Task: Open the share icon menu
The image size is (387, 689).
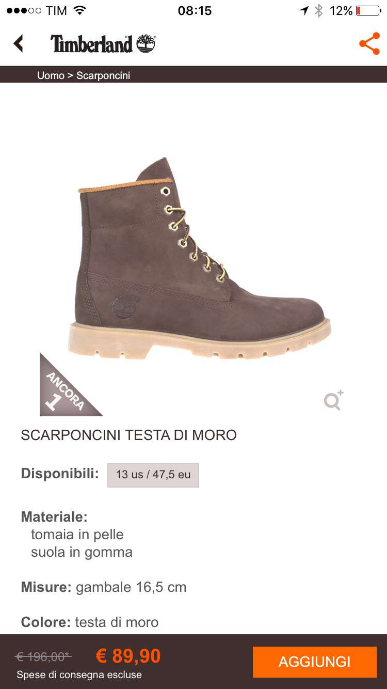Action: point(369,43)
